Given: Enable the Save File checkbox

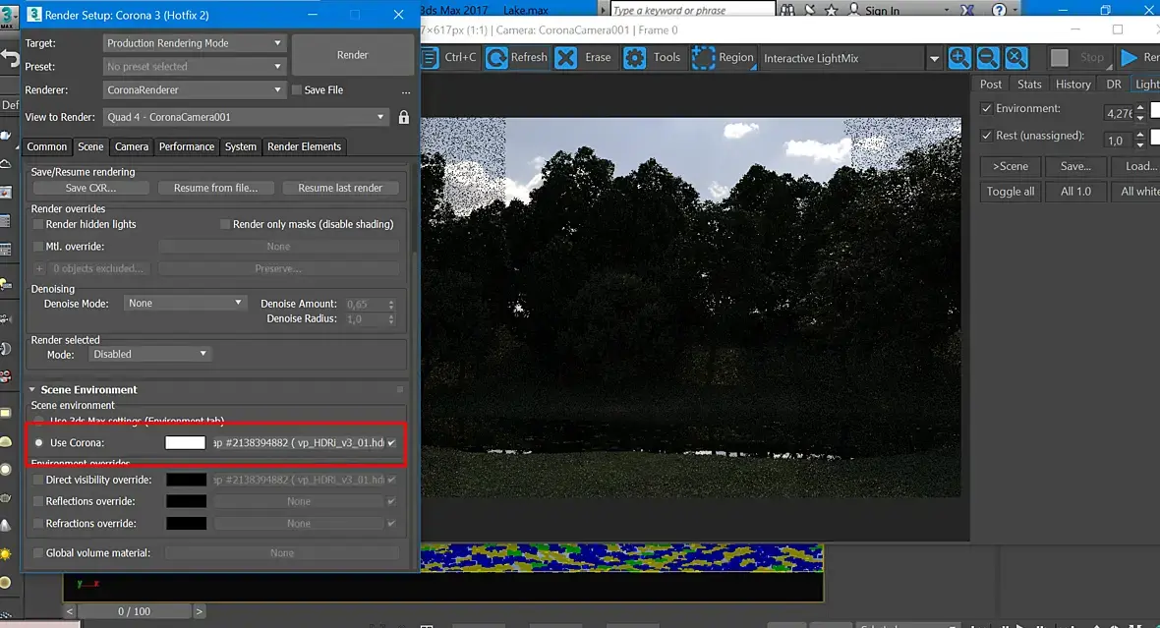Looking at the screenshot, I should click(297, 89).
